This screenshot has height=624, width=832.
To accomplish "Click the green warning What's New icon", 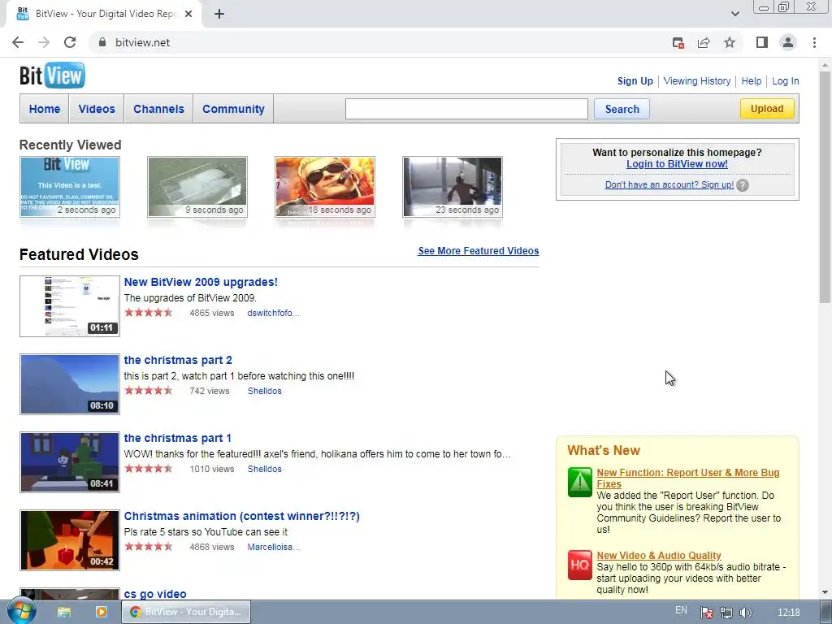I will 579,482.
